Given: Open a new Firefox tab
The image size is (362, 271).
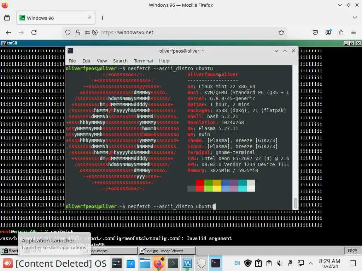Looking at the screenshot, I should click(x=102, y=18).
